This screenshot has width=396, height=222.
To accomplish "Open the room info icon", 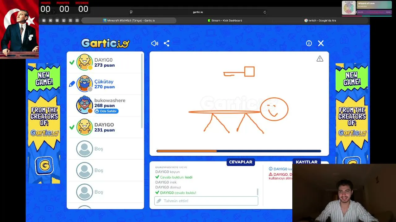I will [x=309, y=43].
